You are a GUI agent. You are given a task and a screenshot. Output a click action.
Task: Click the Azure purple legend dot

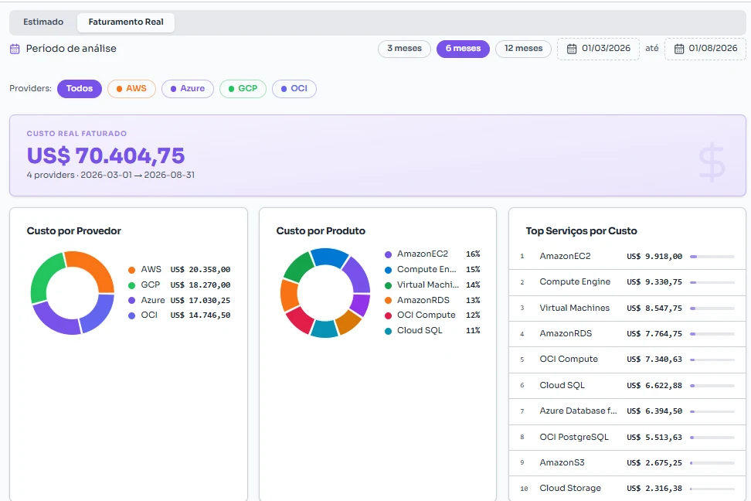131,301
